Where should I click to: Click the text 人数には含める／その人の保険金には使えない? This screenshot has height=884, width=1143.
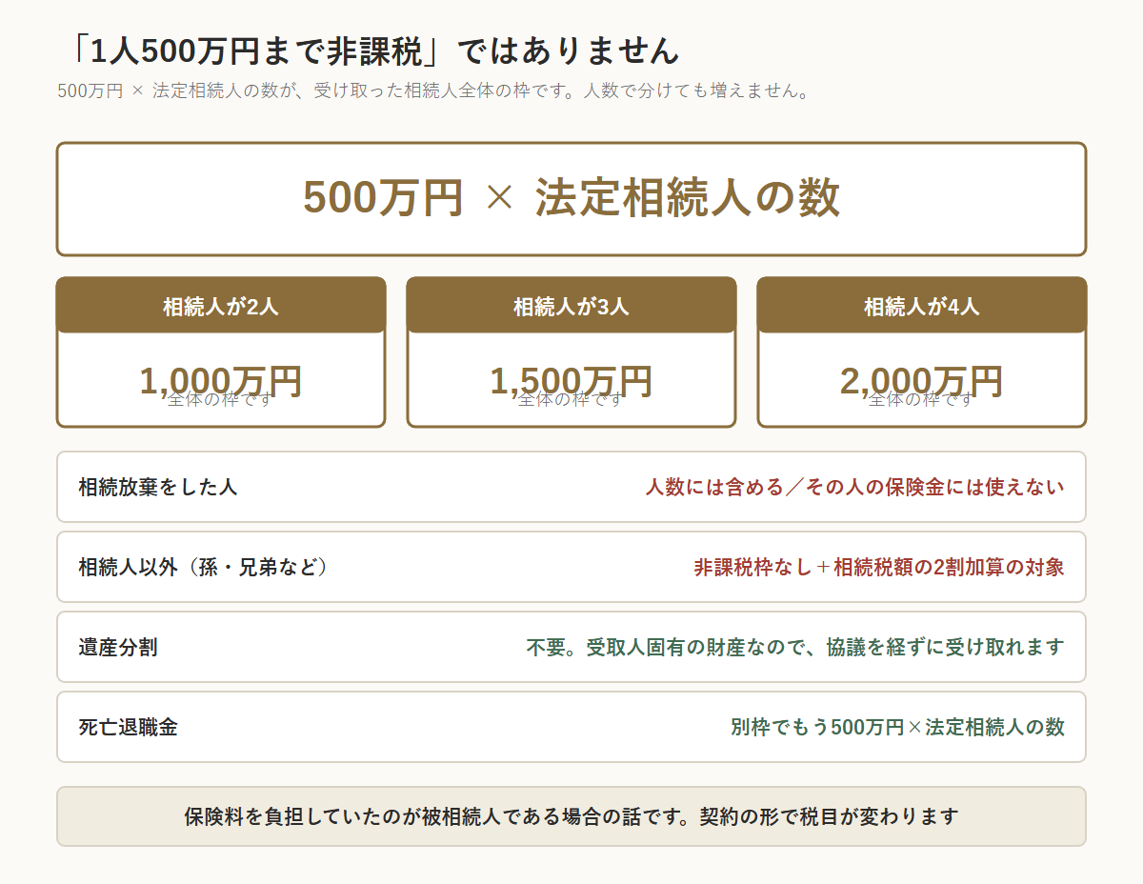tap(855, 487)
